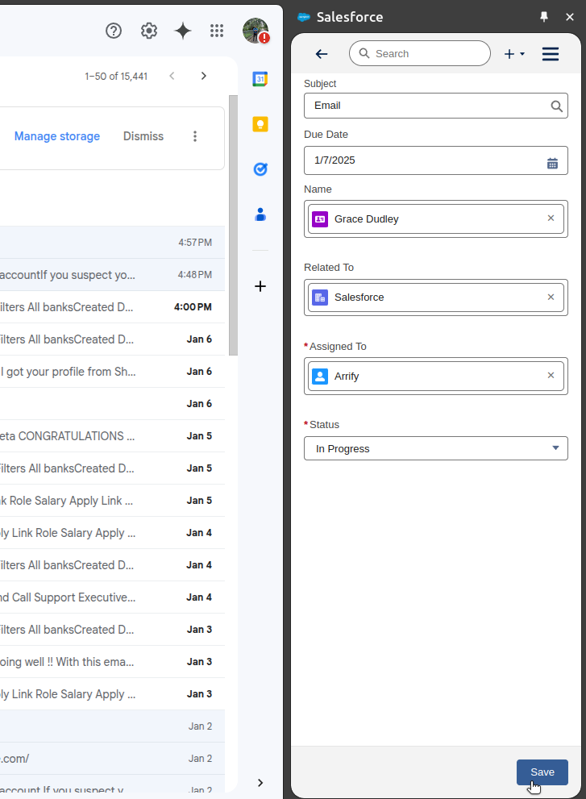Open storage banner more options dots
This screenshot has height=799, width=586.
pos(194,136)
